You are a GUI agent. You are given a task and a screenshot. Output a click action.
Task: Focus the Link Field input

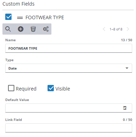(69, 128)
